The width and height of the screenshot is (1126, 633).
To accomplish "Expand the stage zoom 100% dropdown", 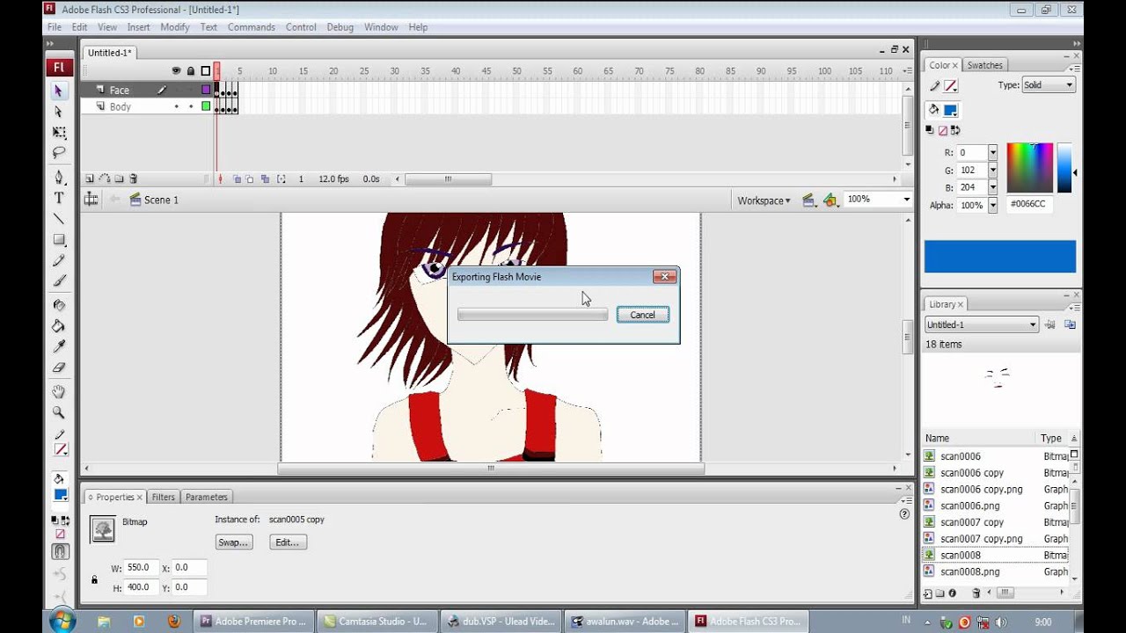I will click(906, 200).
